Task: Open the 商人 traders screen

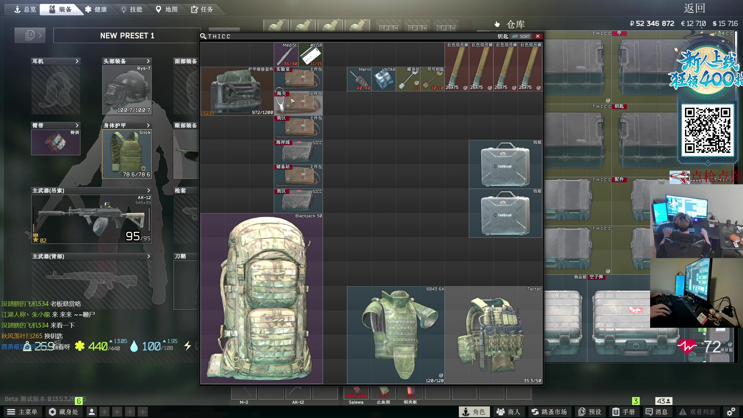Action: pos(509,412)
